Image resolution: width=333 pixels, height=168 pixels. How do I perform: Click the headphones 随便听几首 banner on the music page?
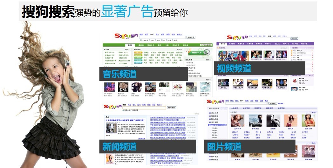pos(198,52)
